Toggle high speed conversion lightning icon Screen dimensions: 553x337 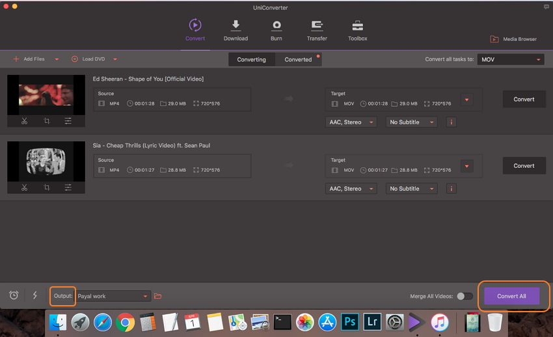pos(35,295)
